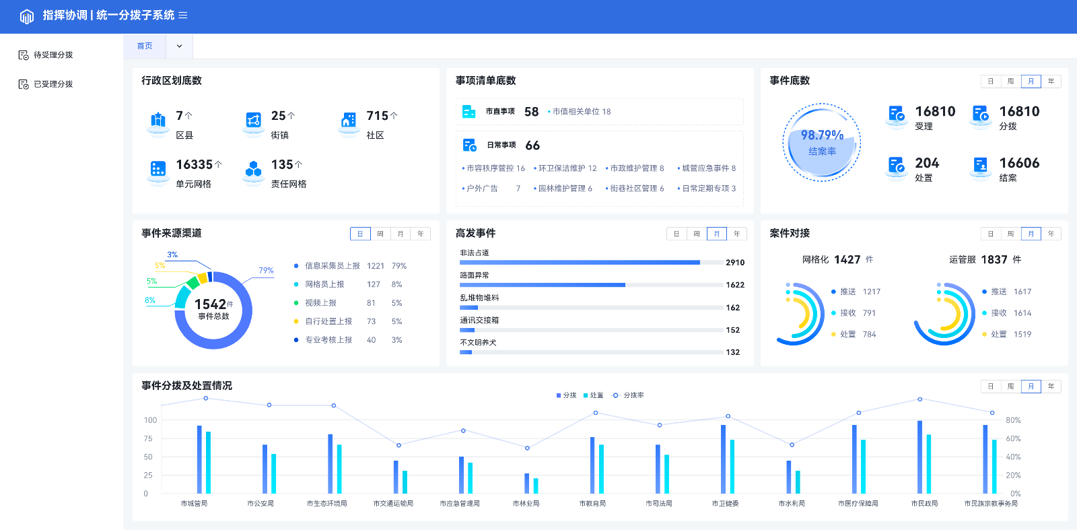Open 待受理分拨 in the sidebar
Image resolution: width=1077 pixels, height=530 pixels.
click(x=53, y=55)
